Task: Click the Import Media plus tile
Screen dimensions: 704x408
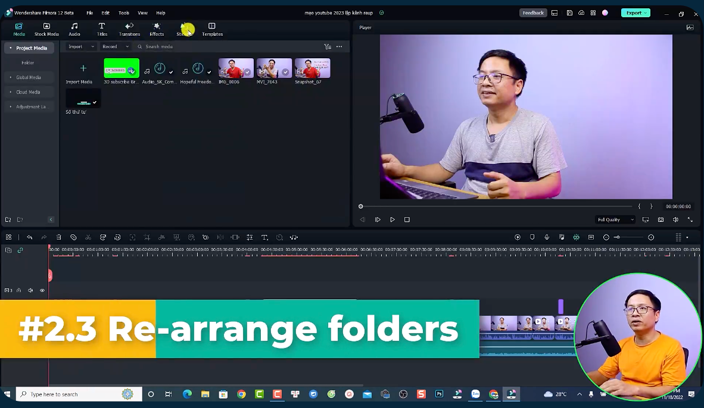Action: (83, 68)
